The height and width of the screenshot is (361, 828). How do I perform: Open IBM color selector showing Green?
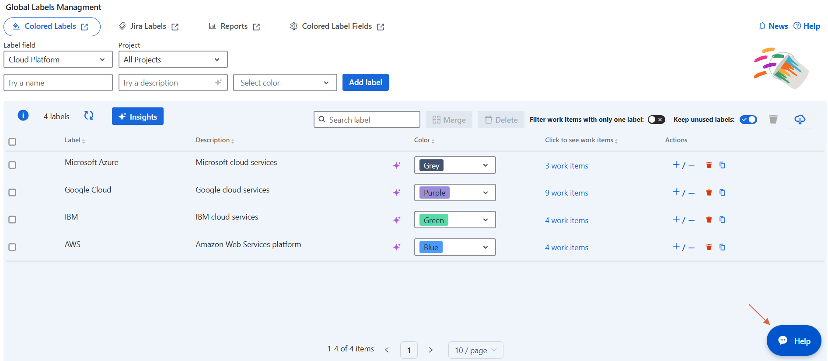click(x=455, y=220)
